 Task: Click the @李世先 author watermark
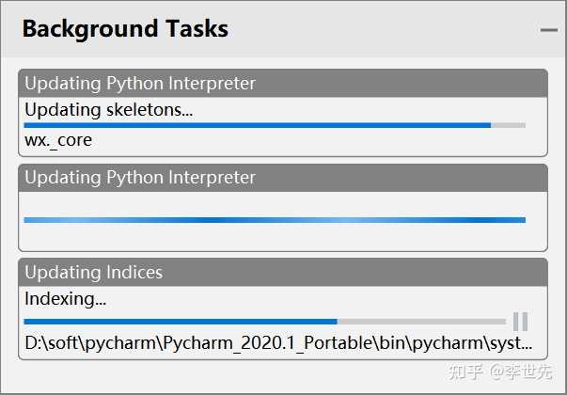tap(521, 372)
